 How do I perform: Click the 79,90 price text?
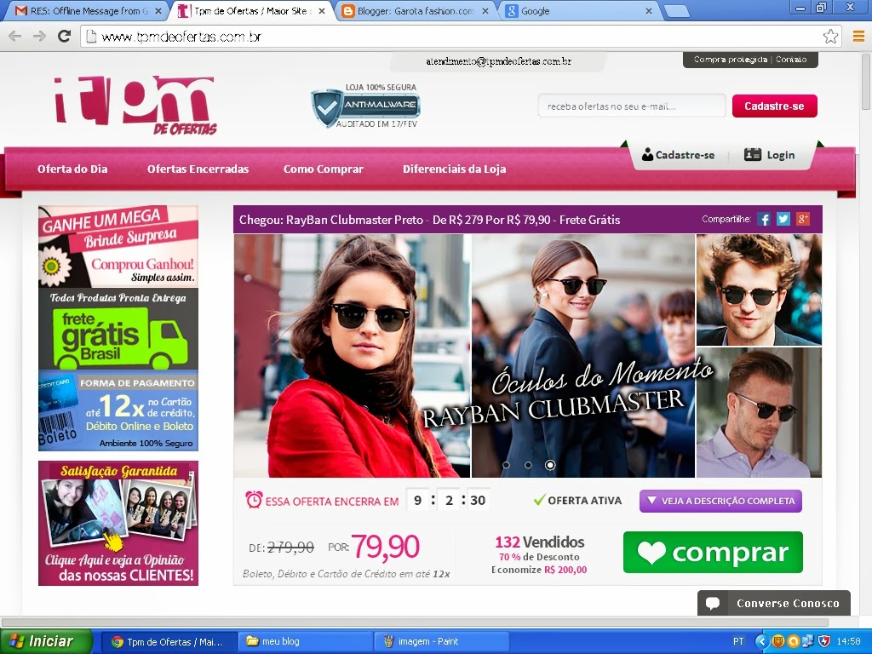(x=385, y=546)
